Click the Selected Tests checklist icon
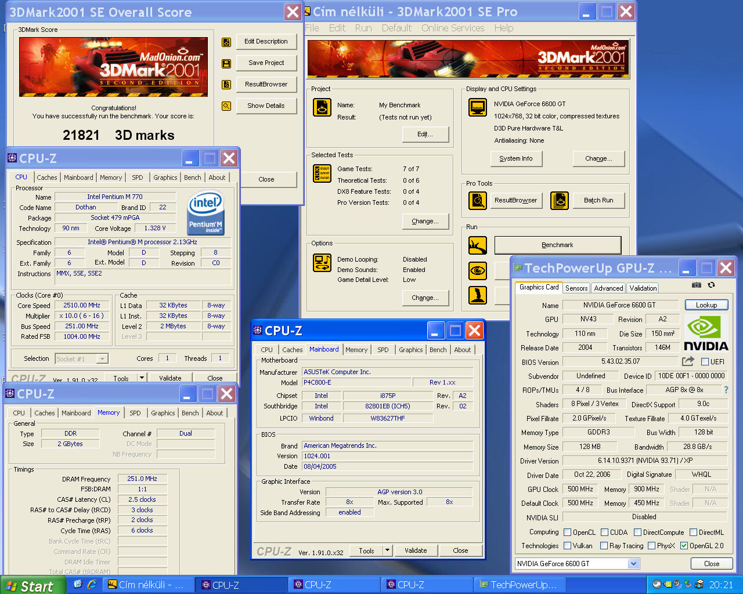This screenshot has width=743, height=594. click(x=322, y=173)
